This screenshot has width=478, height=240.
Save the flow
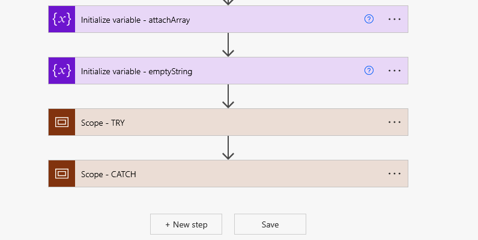pos(270,224)
